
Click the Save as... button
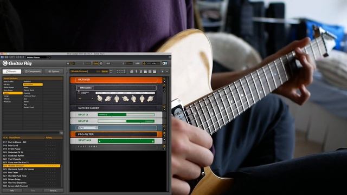coord(53,191)
